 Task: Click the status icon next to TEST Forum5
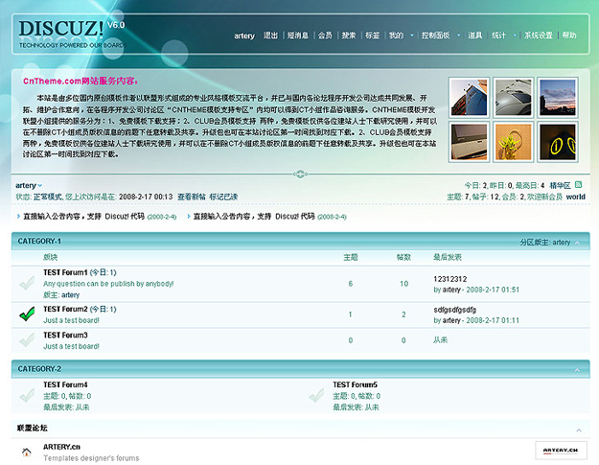(316, 395)
